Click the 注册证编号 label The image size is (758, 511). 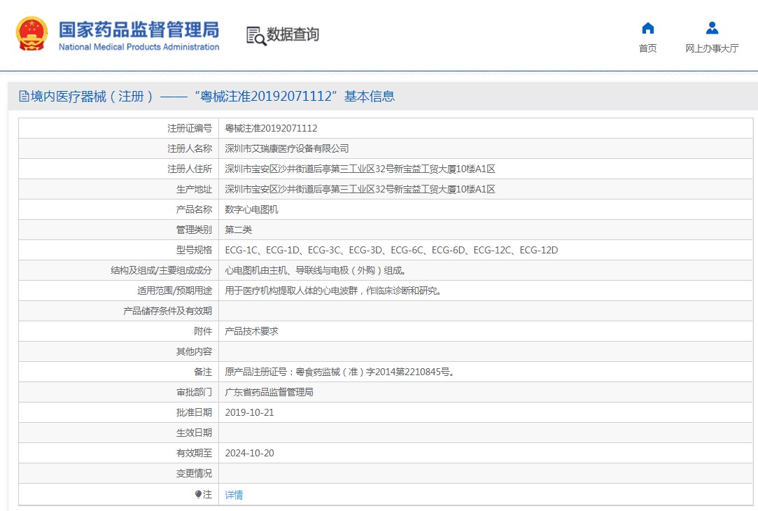[x=190, y=128]
